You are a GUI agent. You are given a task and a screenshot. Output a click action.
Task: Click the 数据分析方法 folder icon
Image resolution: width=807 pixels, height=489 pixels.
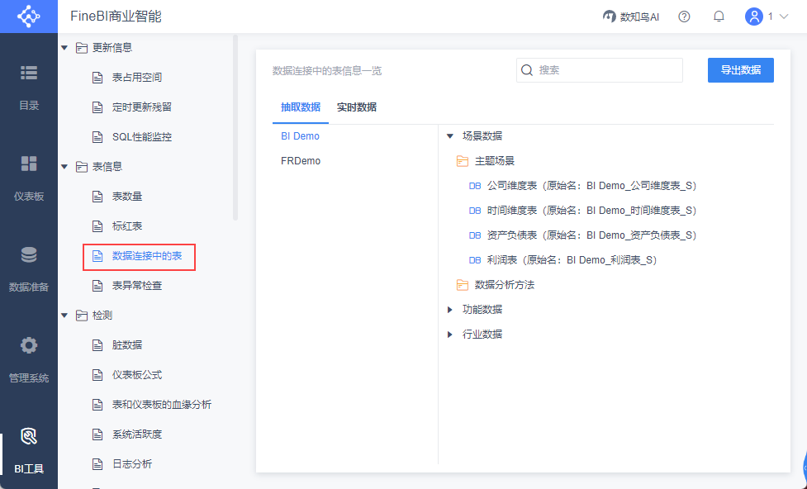pyautogui.click(x=463, y=285)
